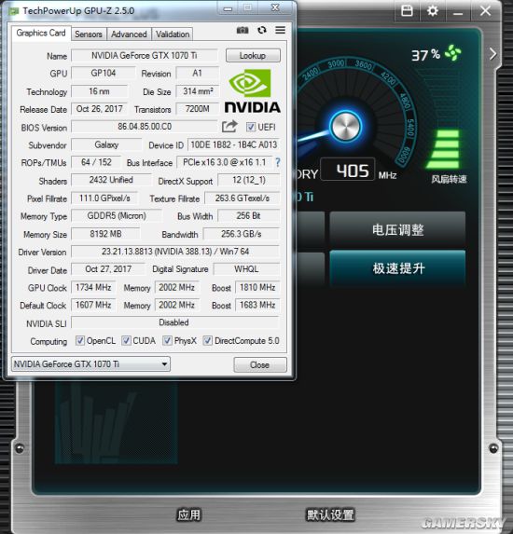Image resolution: width=513 pixels, height=534 pixels.
Task: Open the Validation tab
Action: click(173, 34)
